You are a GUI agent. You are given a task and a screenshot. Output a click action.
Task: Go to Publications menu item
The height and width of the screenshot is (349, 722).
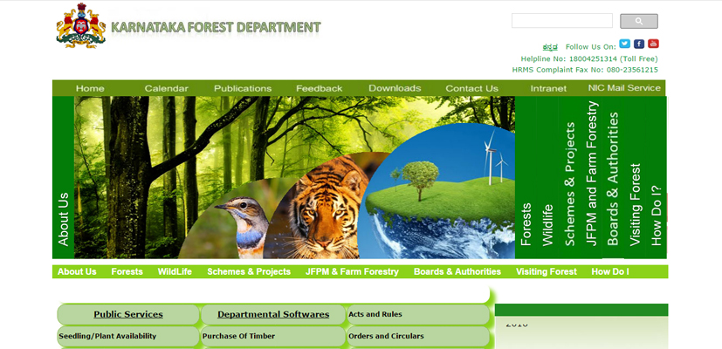[243, 88]
